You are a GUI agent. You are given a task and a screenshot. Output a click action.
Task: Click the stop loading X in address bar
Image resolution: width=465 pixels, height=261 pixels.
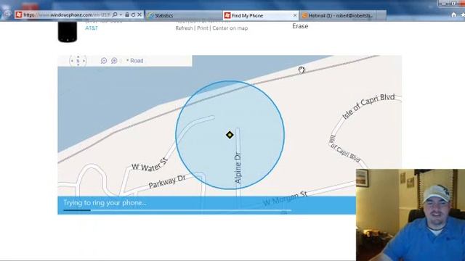[139, 14]
